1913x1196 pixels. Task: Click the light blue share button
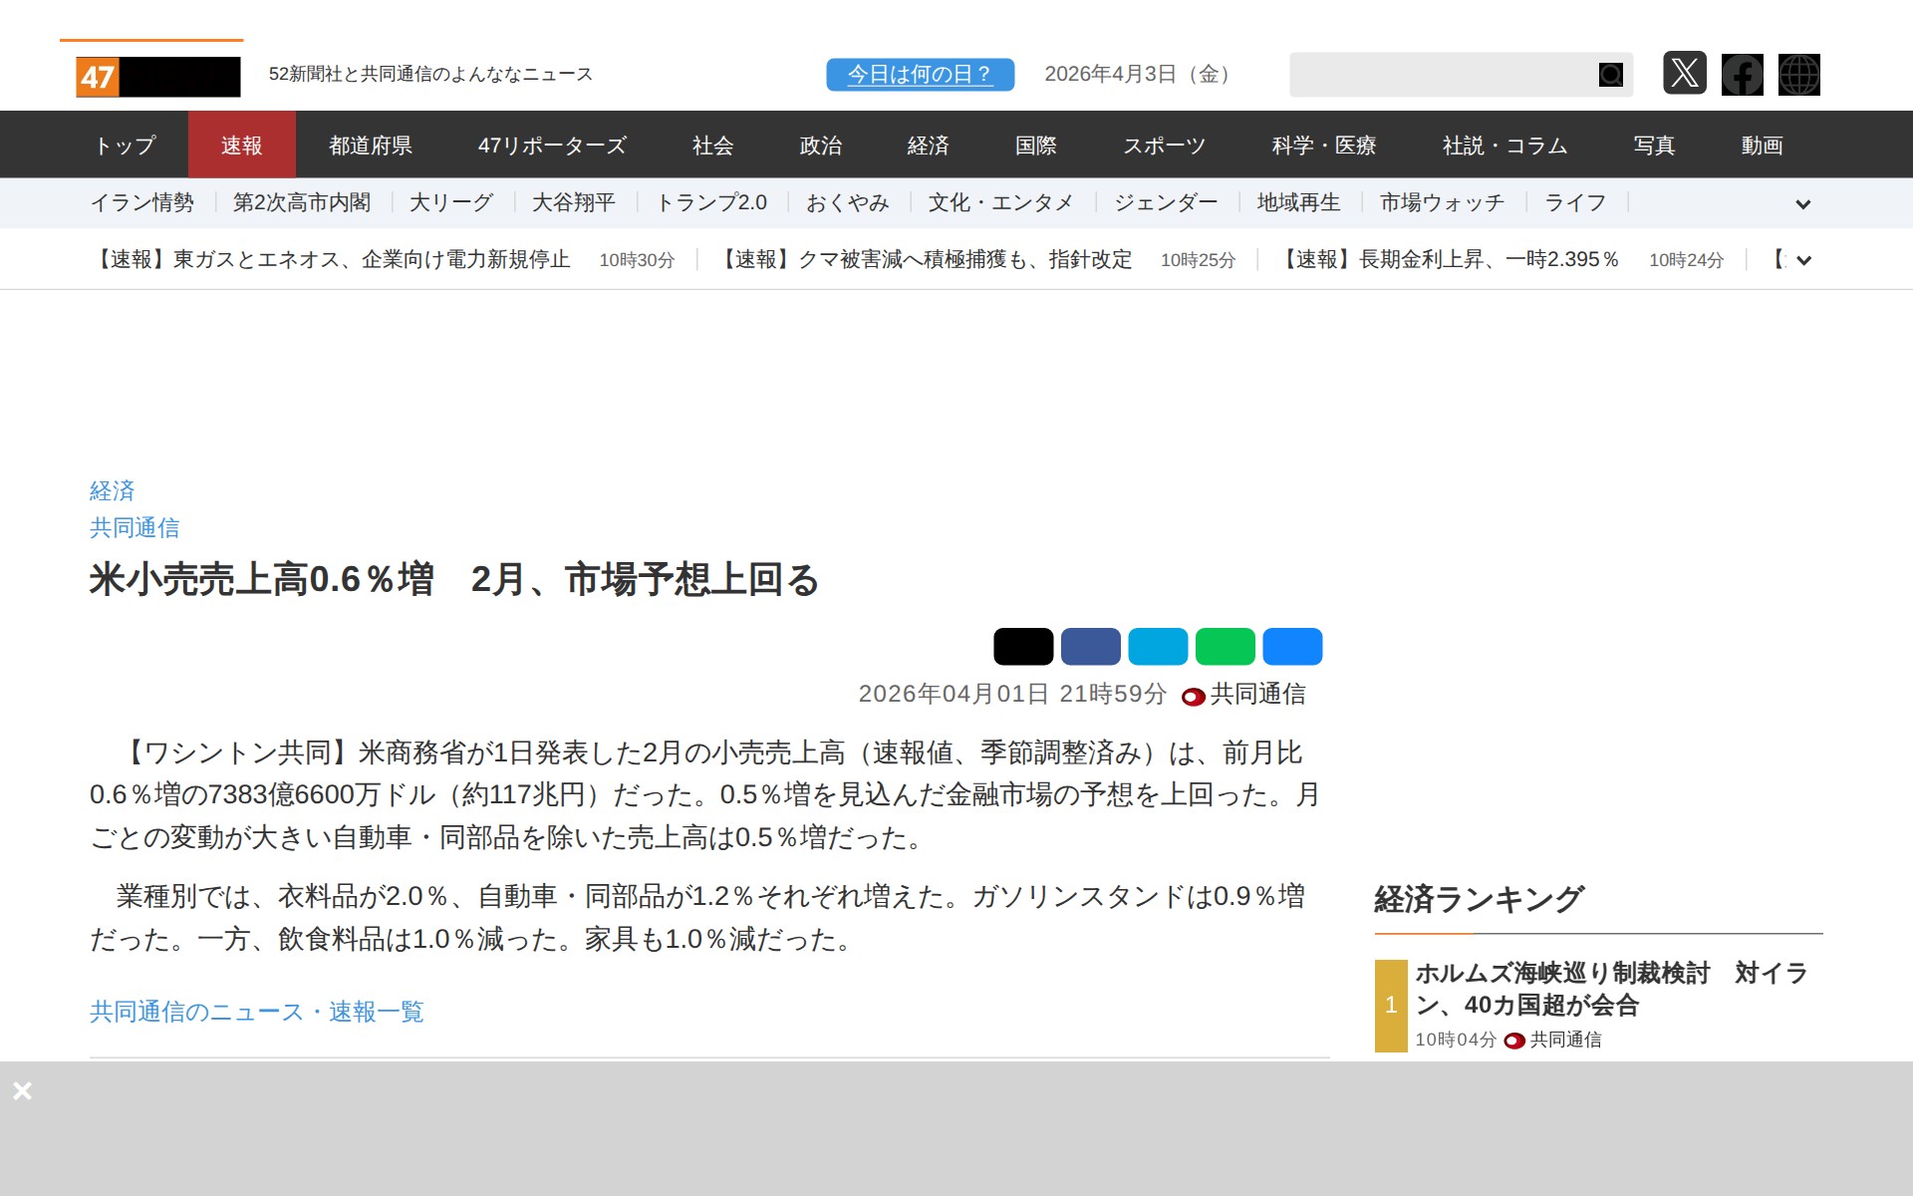point(1157,646)
